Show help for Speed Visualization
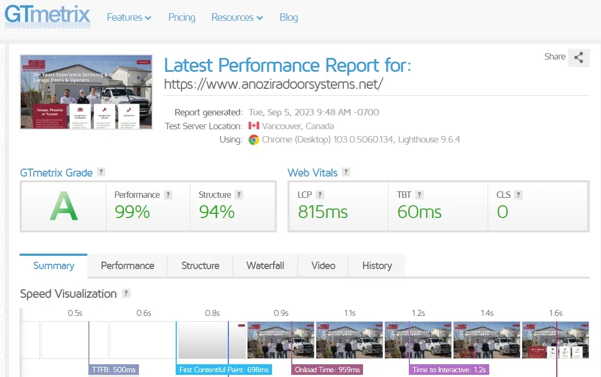The width and height of the screenshot is (601, 377). [x=126, y=294]
